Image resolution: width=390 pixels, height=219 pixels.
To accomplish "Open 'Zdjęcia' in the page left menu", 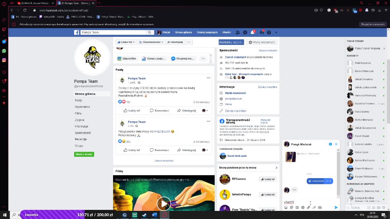I will pyautogui.click(x=79, y=120).
